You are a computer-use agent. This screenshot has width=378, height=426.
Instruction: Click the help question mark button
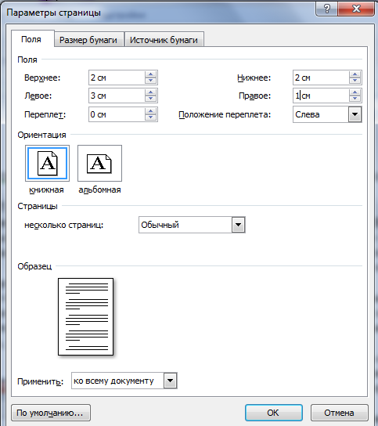[326, 9]
